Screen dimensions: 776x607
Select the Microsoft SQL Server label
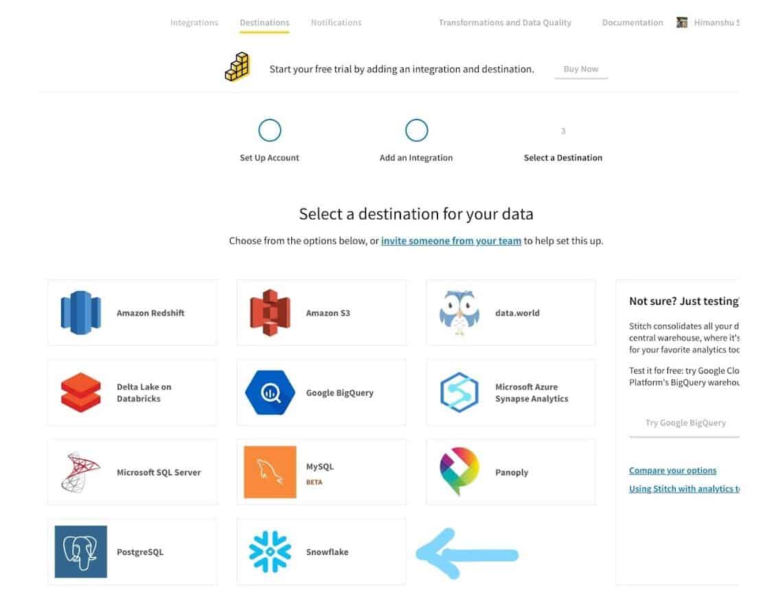pyautogui.click(x=159, y=472)
